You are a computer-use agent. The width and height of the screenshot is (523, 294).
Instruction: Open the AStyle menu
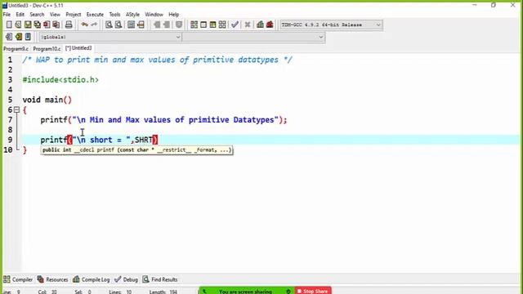point(132,15)
